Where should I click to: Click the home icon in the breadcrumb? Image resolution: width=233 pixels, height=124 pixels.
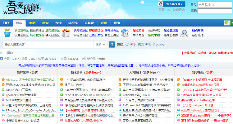tap(1, 53)
